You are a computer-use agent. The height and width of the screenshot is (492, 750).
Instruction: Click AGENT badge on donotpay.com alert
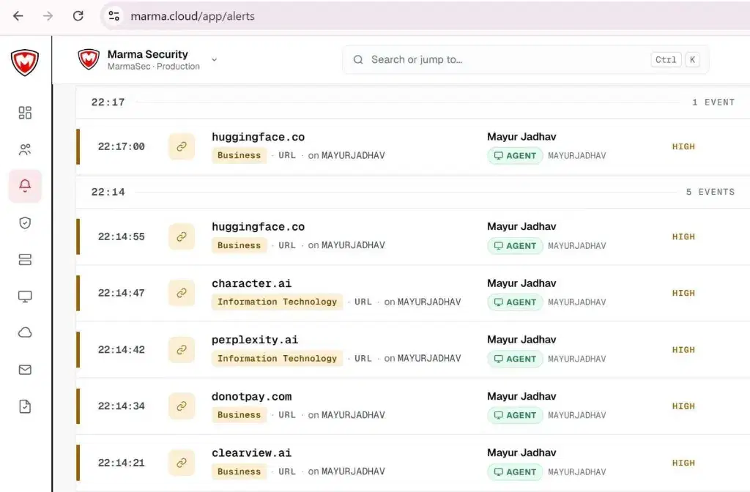pyautogui.click(x=515, y=415)
